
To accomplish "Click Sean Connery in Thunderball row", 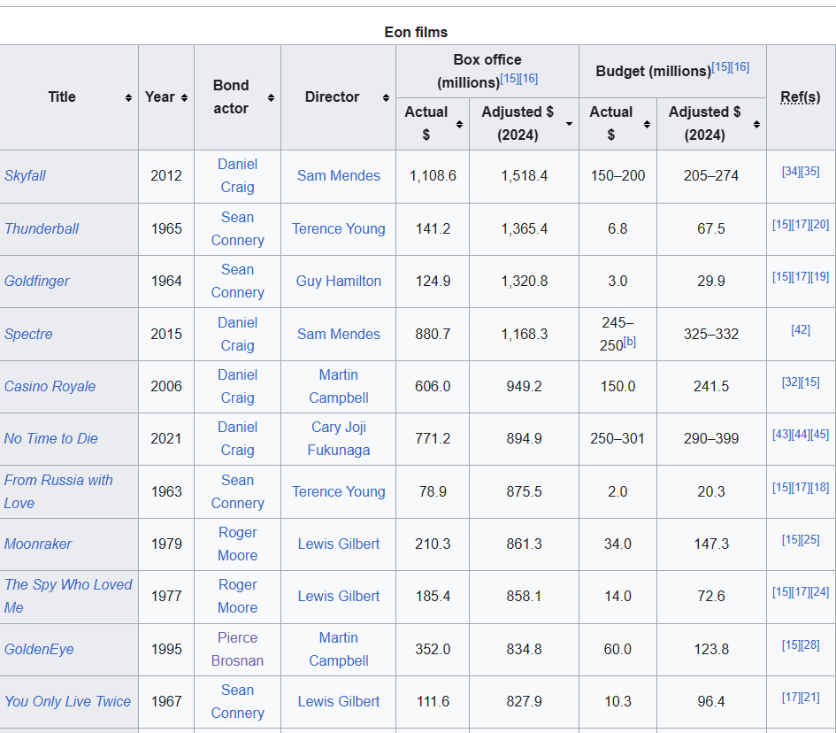I will click(x=237, y=229).
